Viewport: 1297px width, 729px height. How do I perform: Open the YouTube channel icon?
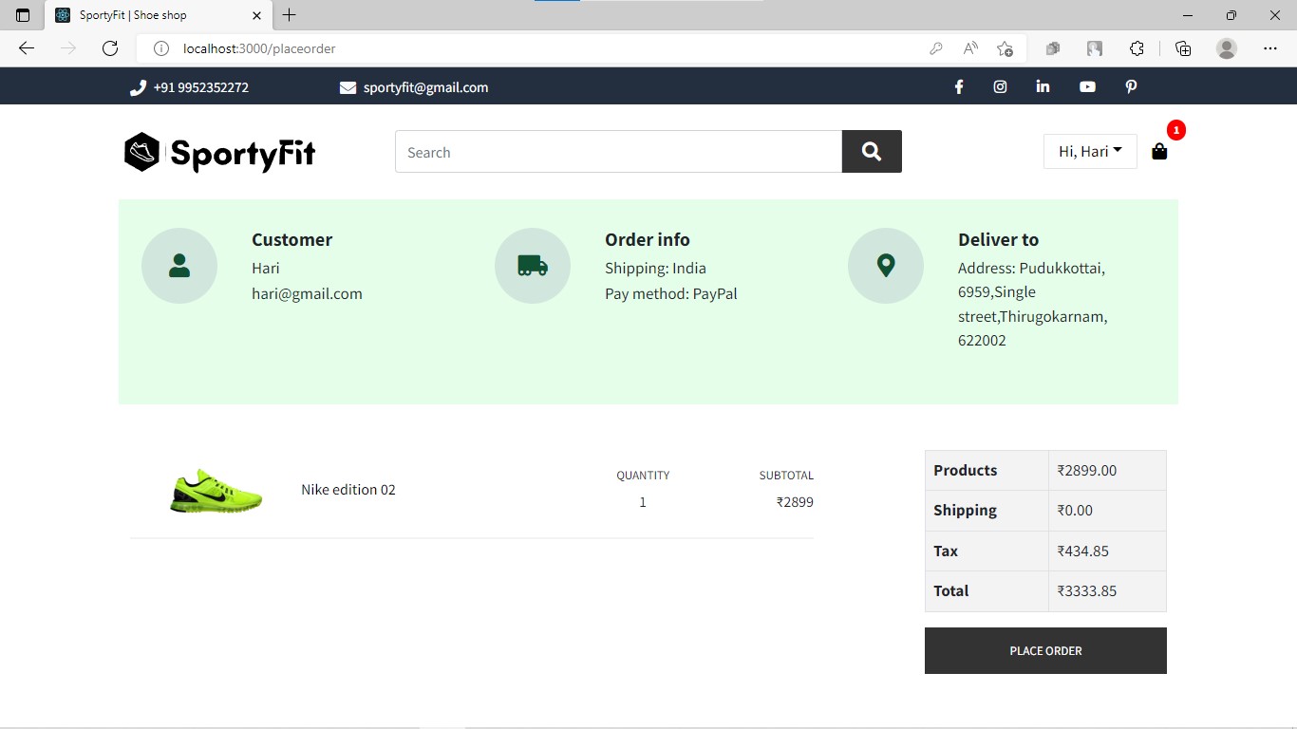point(1086,86)
